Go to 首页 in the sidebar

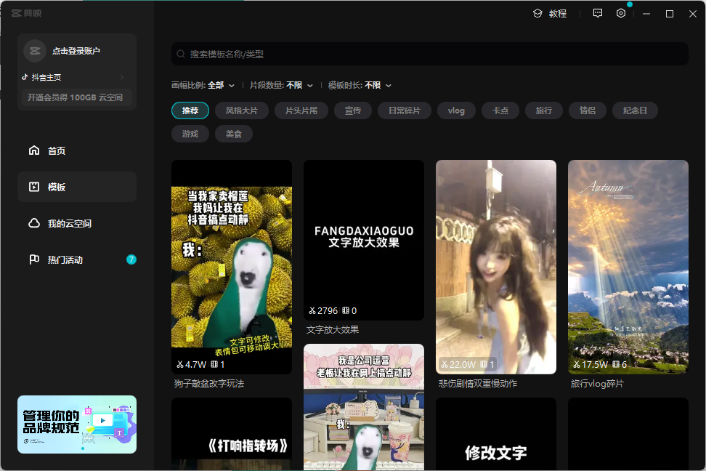(77, 150)
